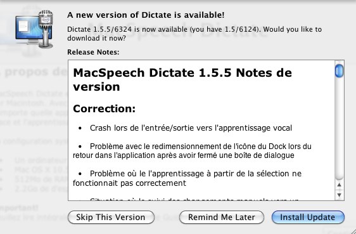Click the 'Dictate 1.5.5/6324 is now available' message

[194, 34]
